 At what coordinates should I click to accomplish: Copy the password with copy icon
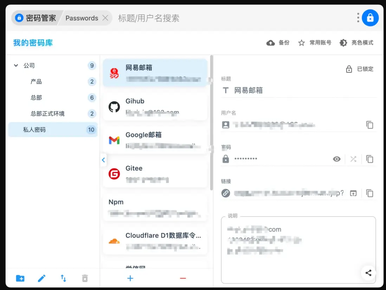tap(369, 159)
